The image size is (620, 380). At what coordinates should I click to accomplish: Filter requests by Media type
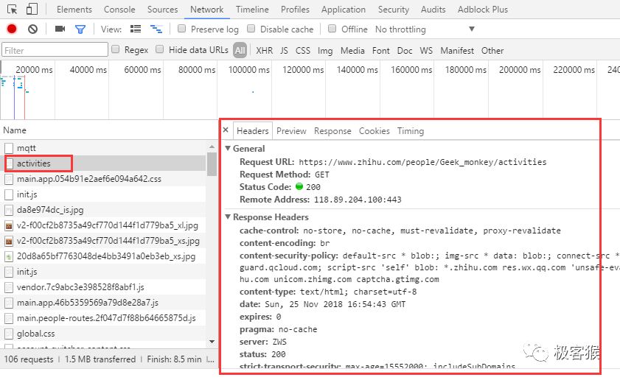(352, 51)
